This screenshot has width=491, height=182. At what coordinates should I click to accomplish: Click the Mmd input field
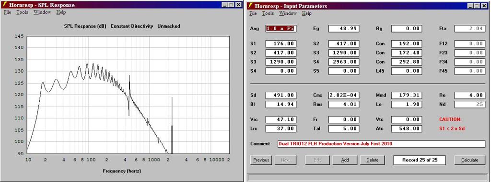407,95
